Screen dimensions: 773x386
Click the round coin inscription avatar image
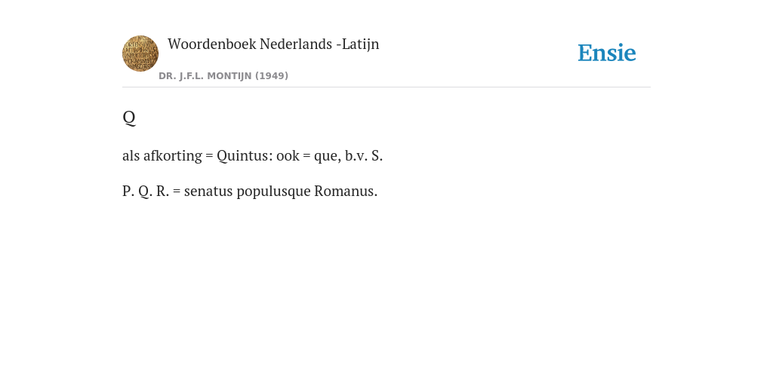pos(140,54)
